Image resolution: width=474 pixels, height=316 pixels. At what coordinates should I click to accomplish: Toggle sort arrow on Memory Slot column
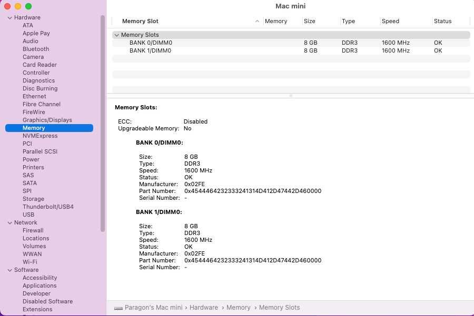pyautogui.click(x=257, y=21)
